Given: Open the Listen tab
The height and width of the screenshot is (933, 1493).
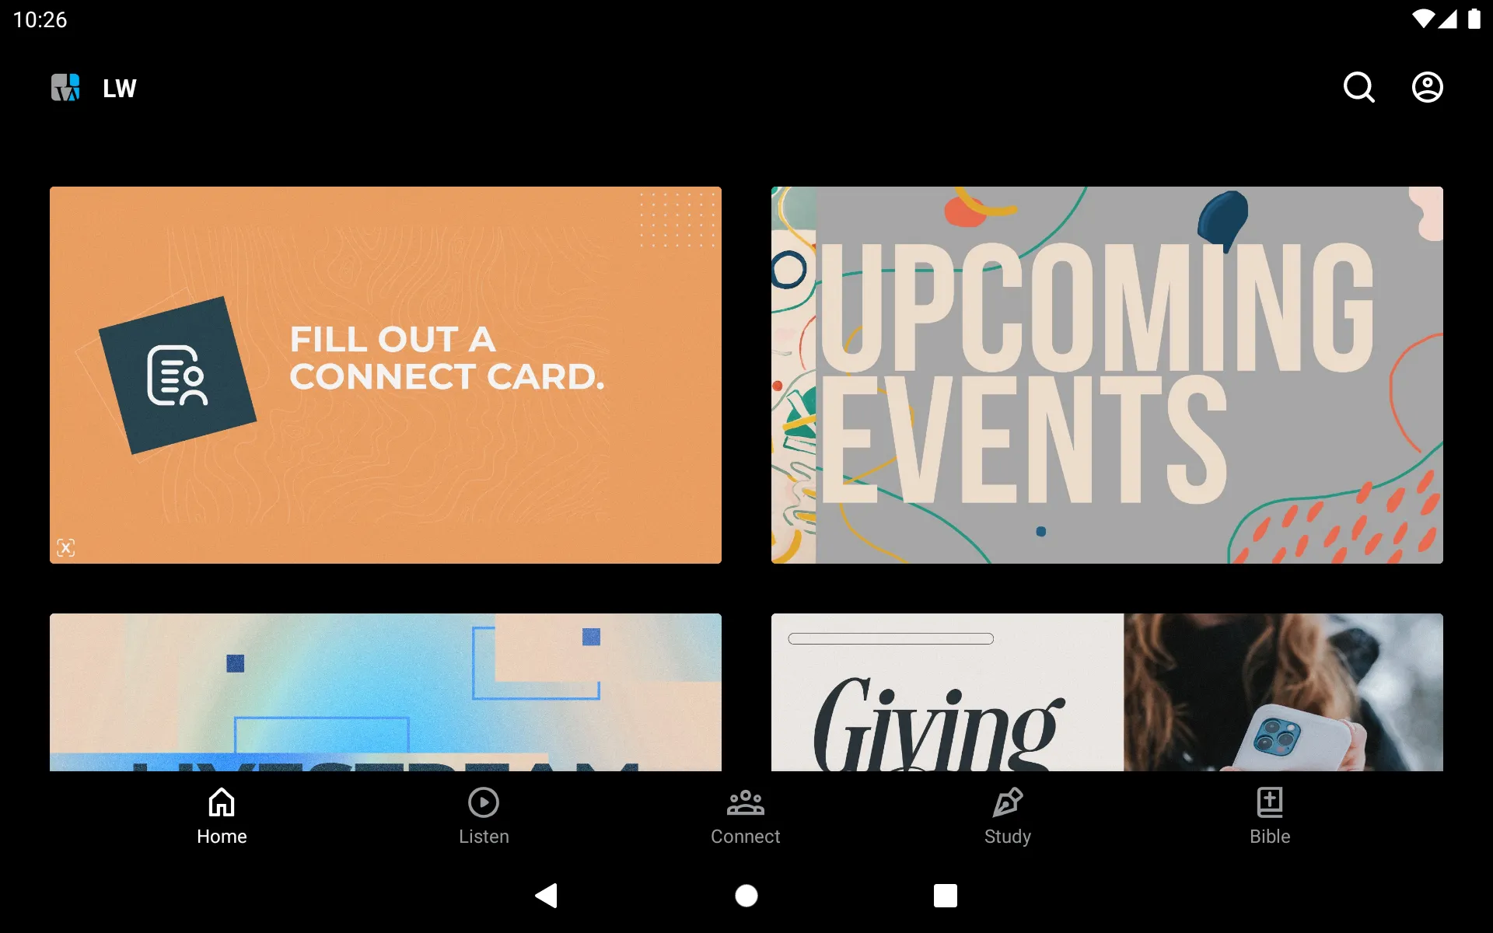Looking at the screenshot, I should (483, 816).
